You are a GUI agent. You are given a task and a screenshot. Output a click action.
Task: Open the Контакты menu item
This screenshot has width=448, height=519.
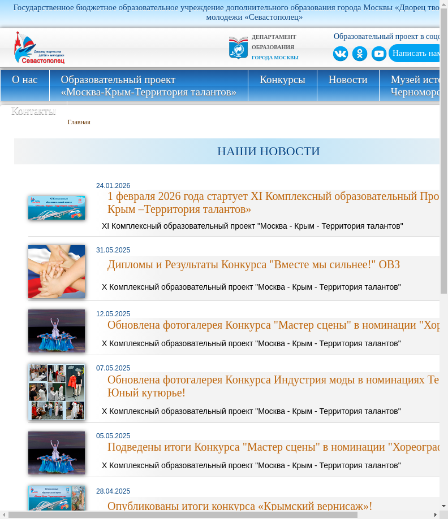[x=33, y=111]
